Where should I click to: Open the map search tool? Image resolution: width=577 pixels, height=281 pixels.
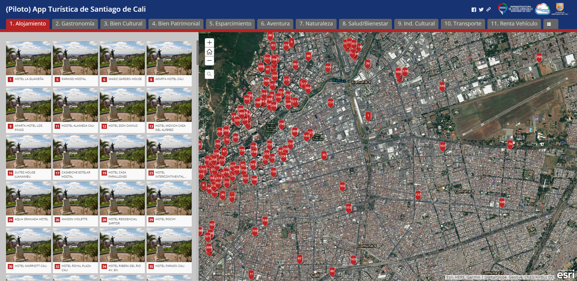(x=209, y=74)
